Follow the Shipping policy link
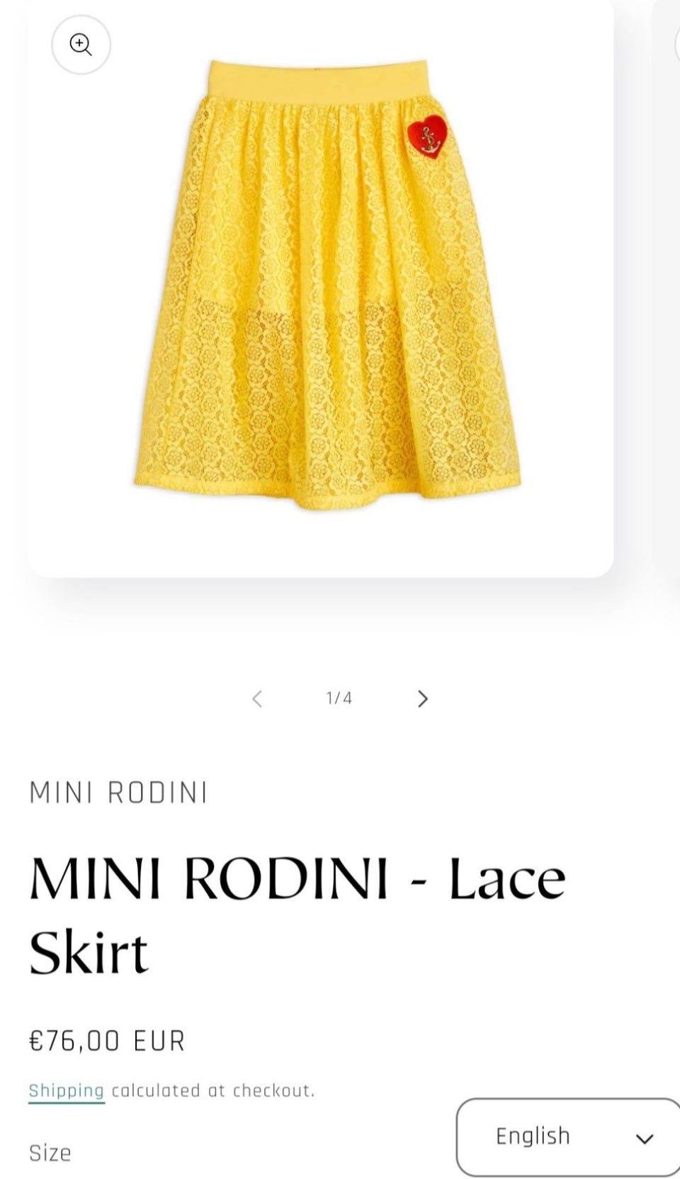The height and width of the screenshot is (1179, 680). pyautogui.click(x=67, y=1090)
